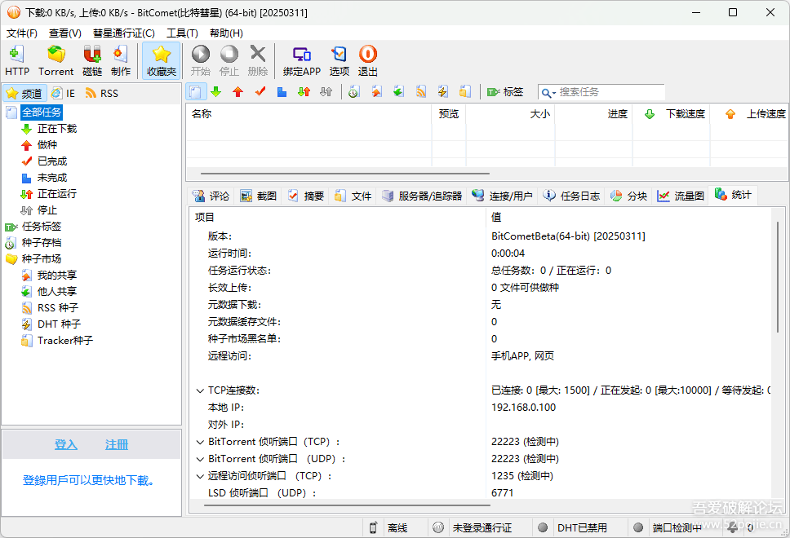The image size is (790, 538).
Task: Open the 流量图 detail tab
Action: 681,196
